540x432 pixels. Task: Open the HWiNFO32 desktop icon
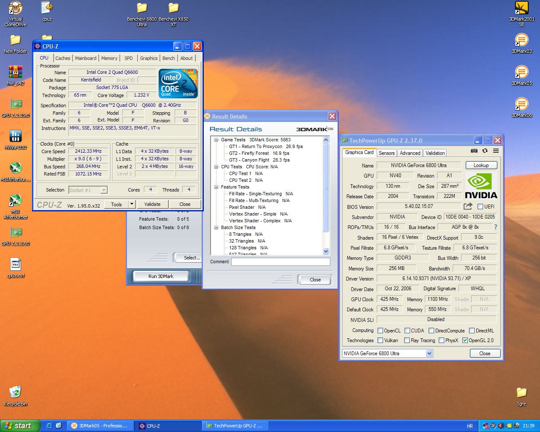coord(16,137)
